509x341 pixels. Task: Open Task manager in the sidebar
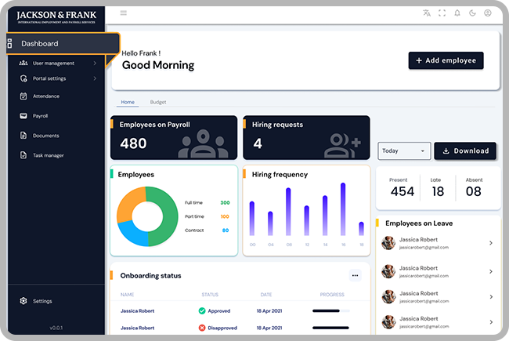point(48,155)
